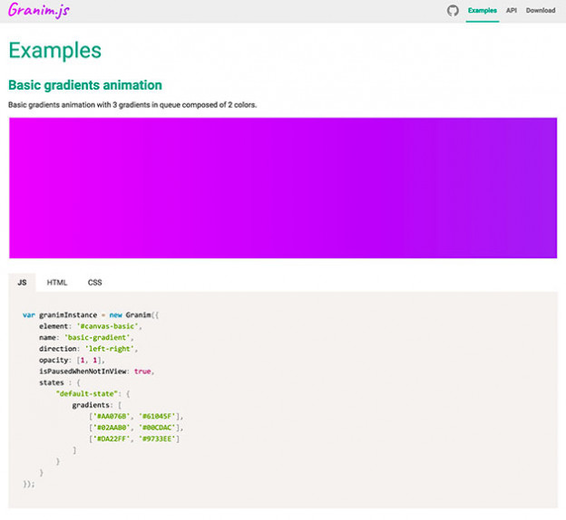The height and width of the screenshot is (520, 566).
Task: Click the magenta gradient animation canvas
Action: point(282,188)
